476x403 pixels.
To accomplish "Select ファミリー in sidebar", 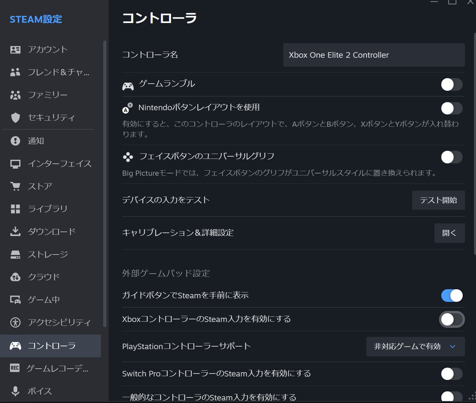I will coord(50,95).
